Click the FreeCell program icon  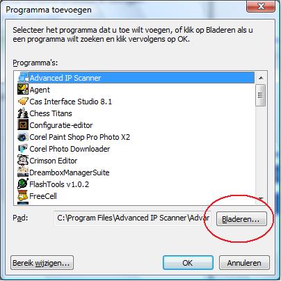[x=23, y=196]
